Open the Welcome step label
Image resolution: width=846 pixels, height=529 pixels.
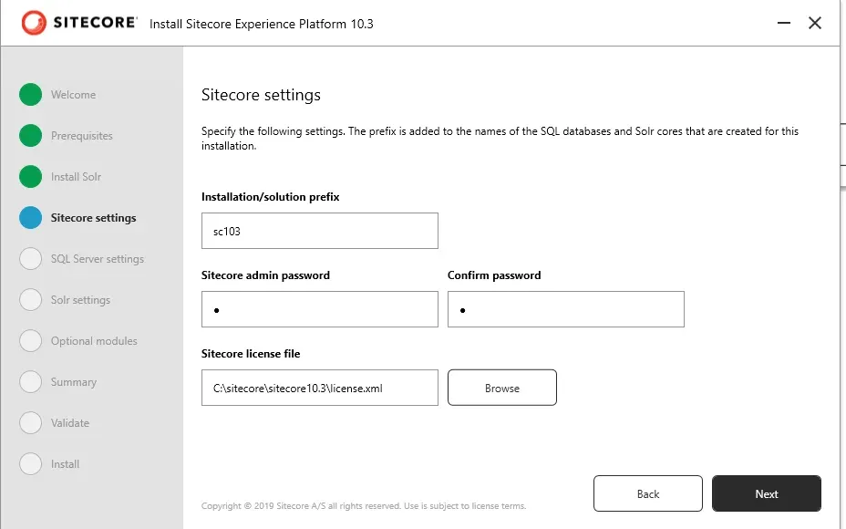pyautogui.click(x=73, y=95)
